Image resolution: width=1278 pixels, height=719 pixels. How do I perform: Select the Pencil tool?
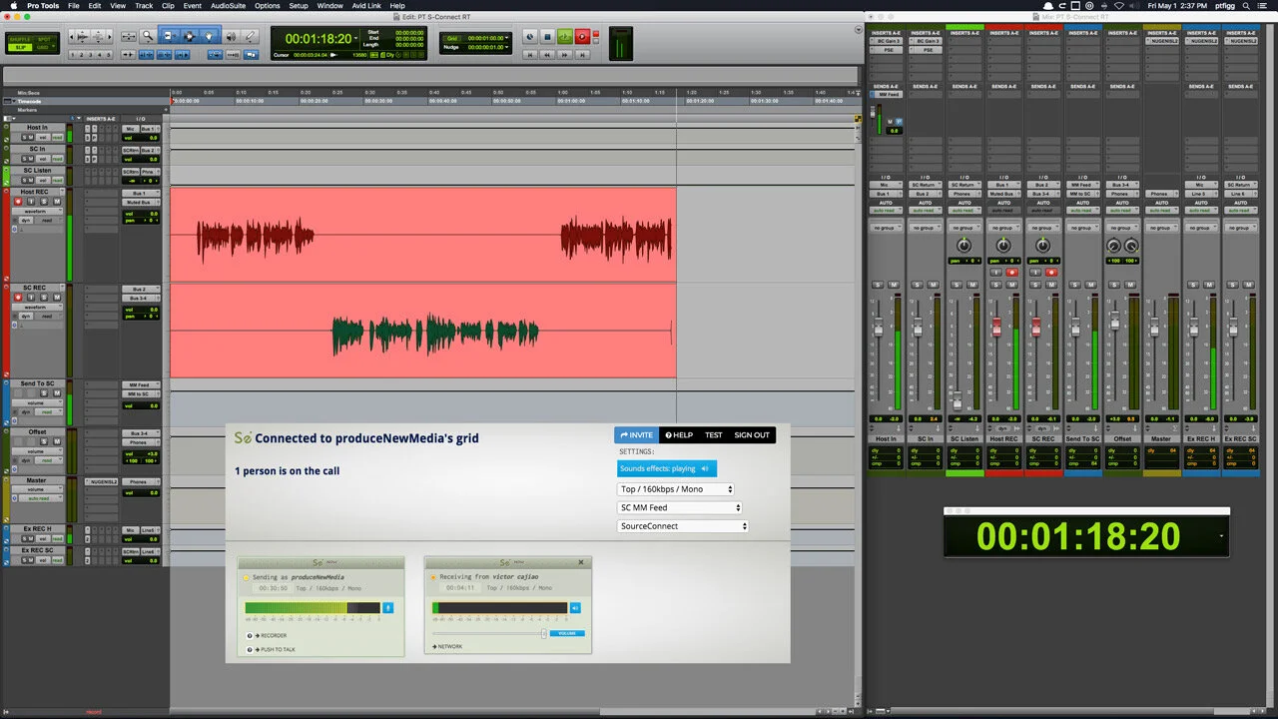250,36
